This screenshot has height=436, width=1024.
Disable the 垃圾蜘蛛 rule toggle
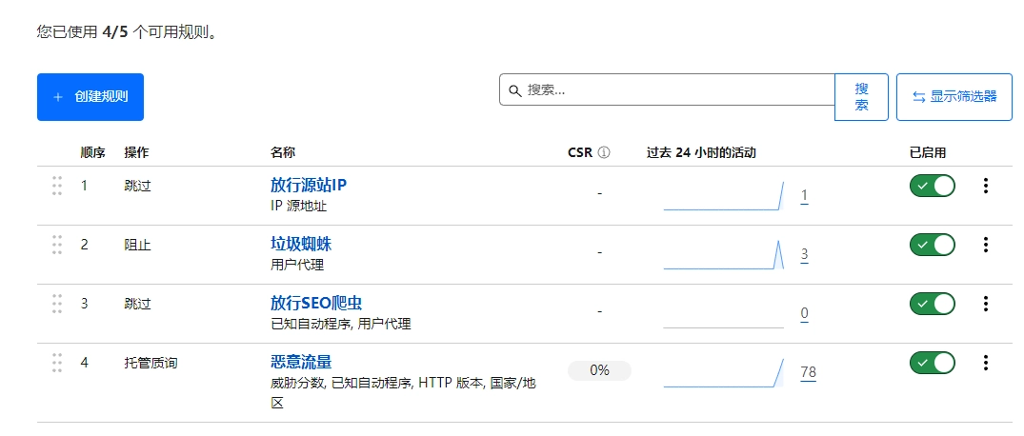(x=933, y=245)
